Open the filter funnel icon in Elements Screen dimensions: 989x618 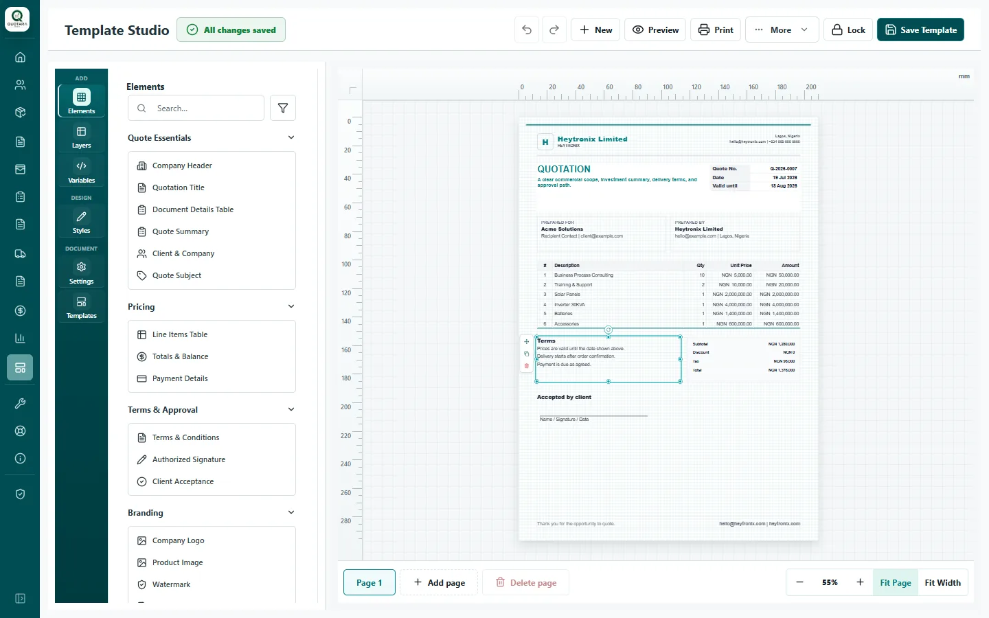(283, 108)
